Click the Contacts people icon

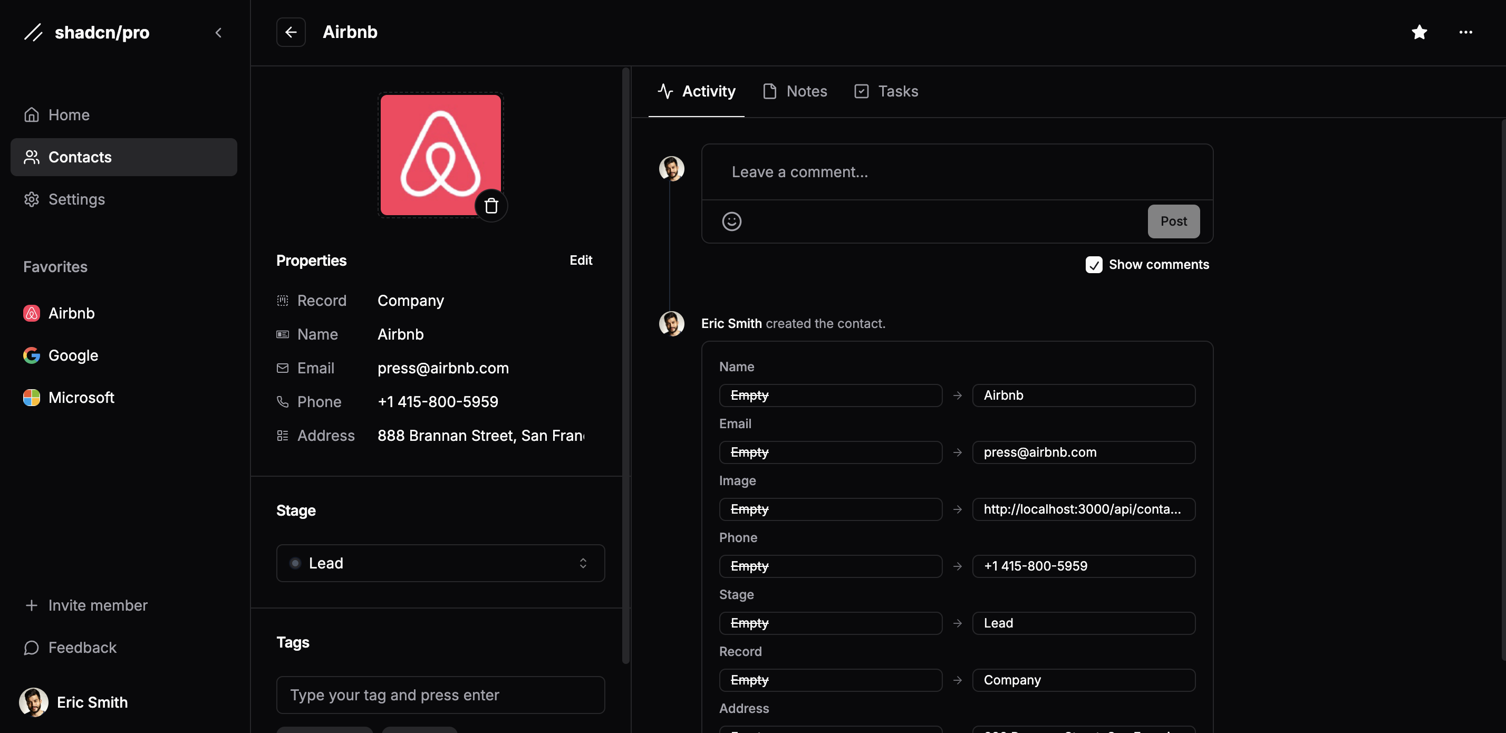click(x=32, y=157)
